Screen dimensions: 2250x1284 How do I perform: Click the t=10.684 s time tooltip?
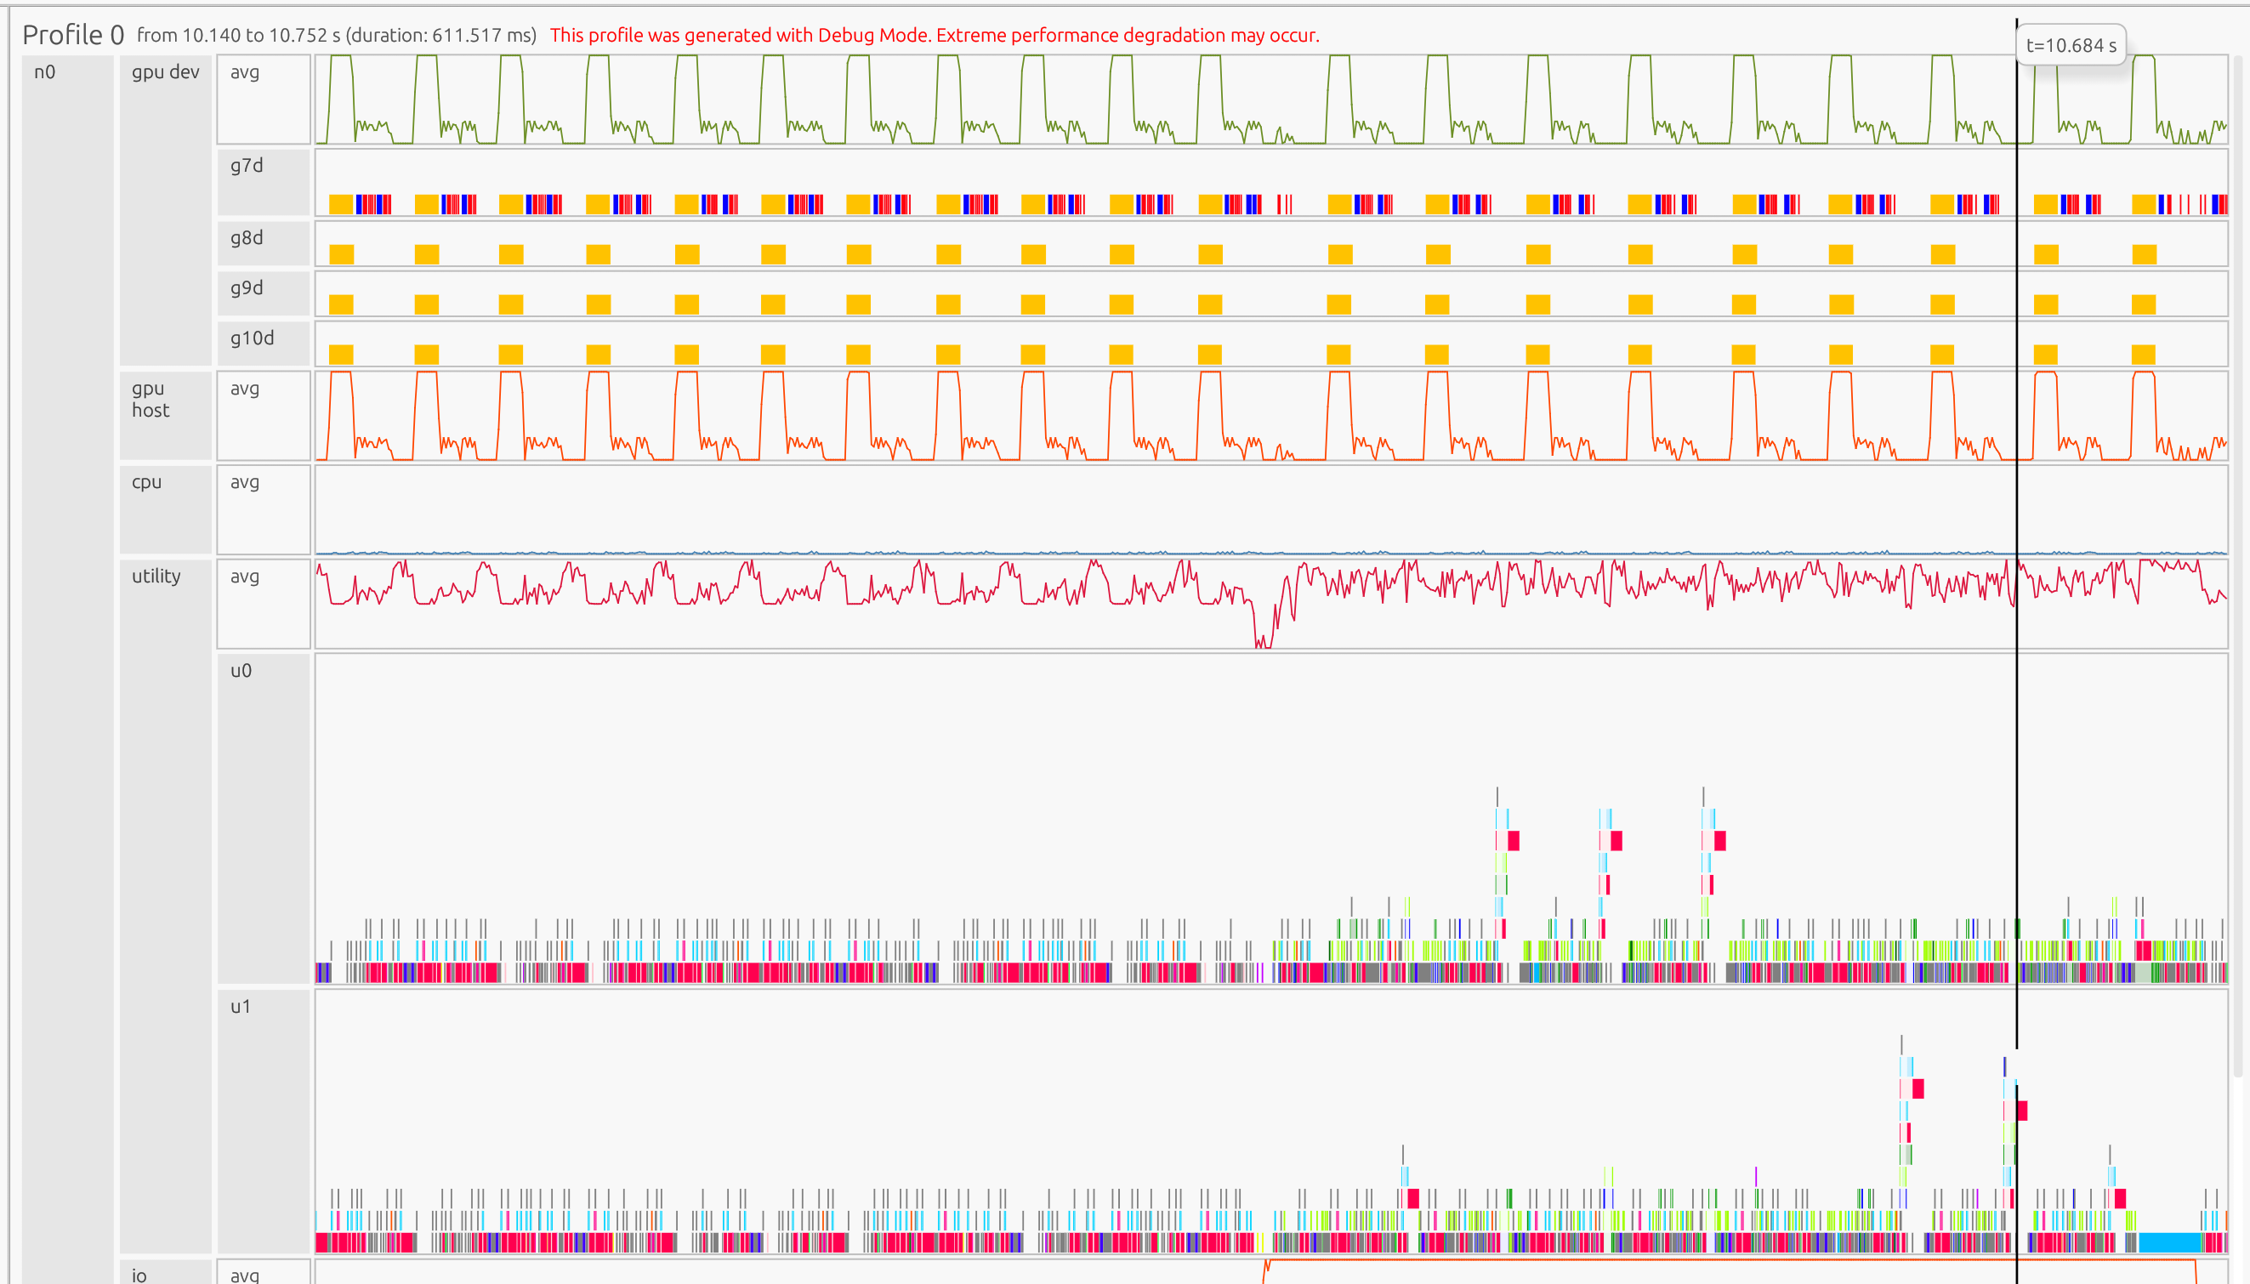(2070, 46)
